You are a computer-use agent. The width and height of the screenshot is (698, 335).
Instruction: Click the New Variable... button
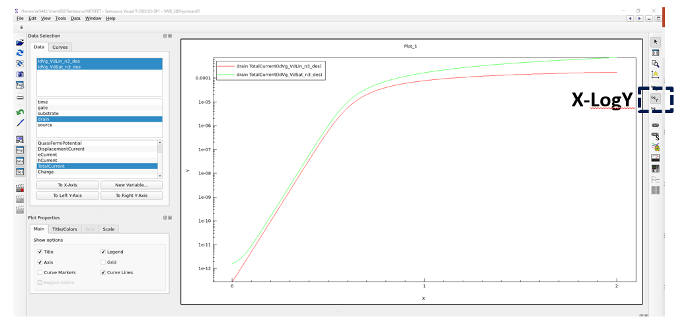(x=131, y=185)
